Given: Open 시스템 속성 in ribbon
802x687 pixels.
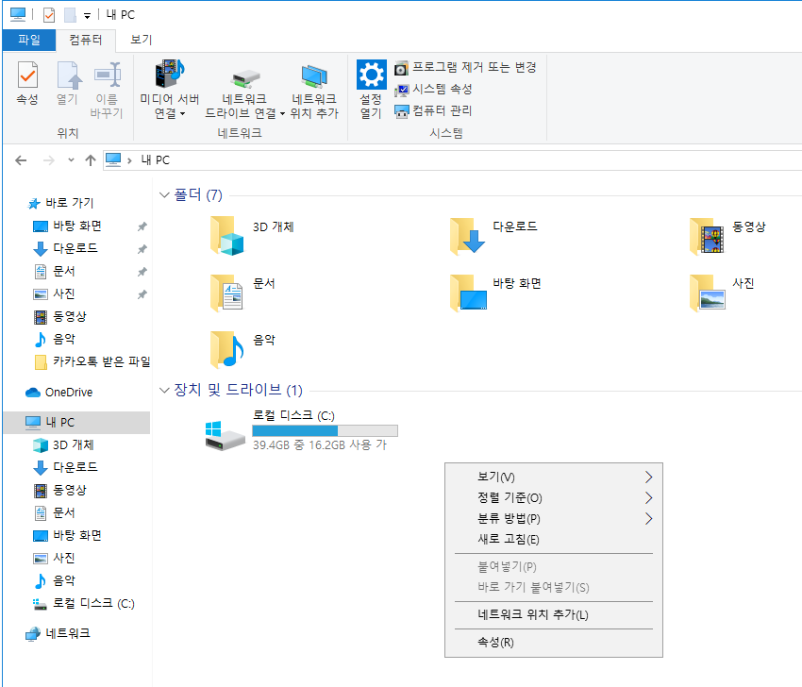Looking at the screenshot, I should click(x=433, y=90).
